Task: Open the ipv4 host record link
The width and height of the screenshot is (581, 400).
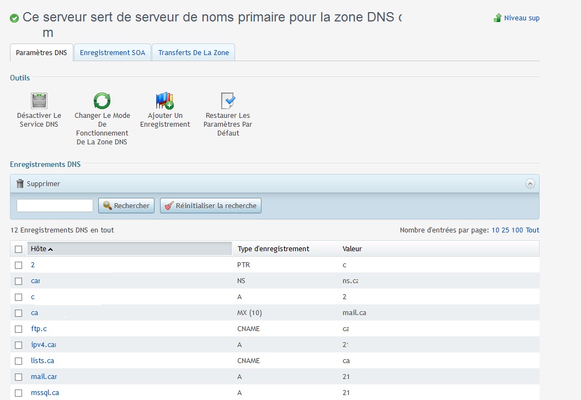Action: 44,345
